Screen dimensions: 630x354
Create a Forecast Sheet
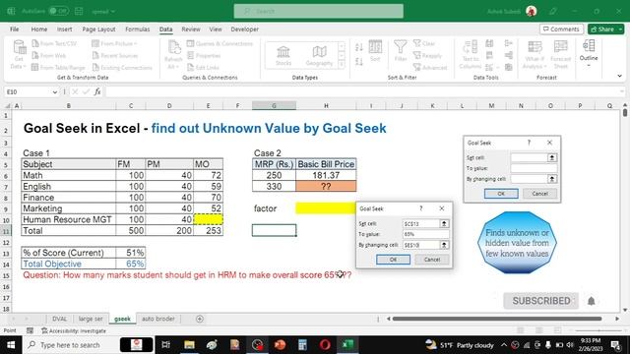(560, 55)
